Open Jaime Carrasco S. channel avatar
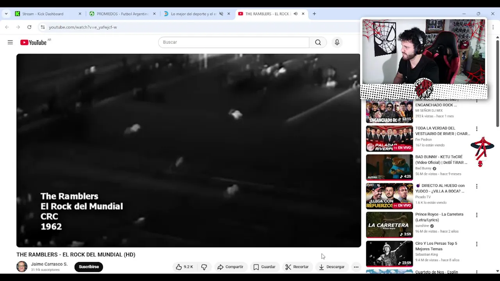The height and width of the screenshot is (281, 500). click(x=22, y=267)
